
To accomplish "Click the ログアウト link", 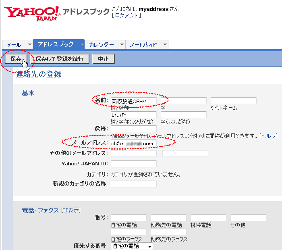I will coord(126,15).
